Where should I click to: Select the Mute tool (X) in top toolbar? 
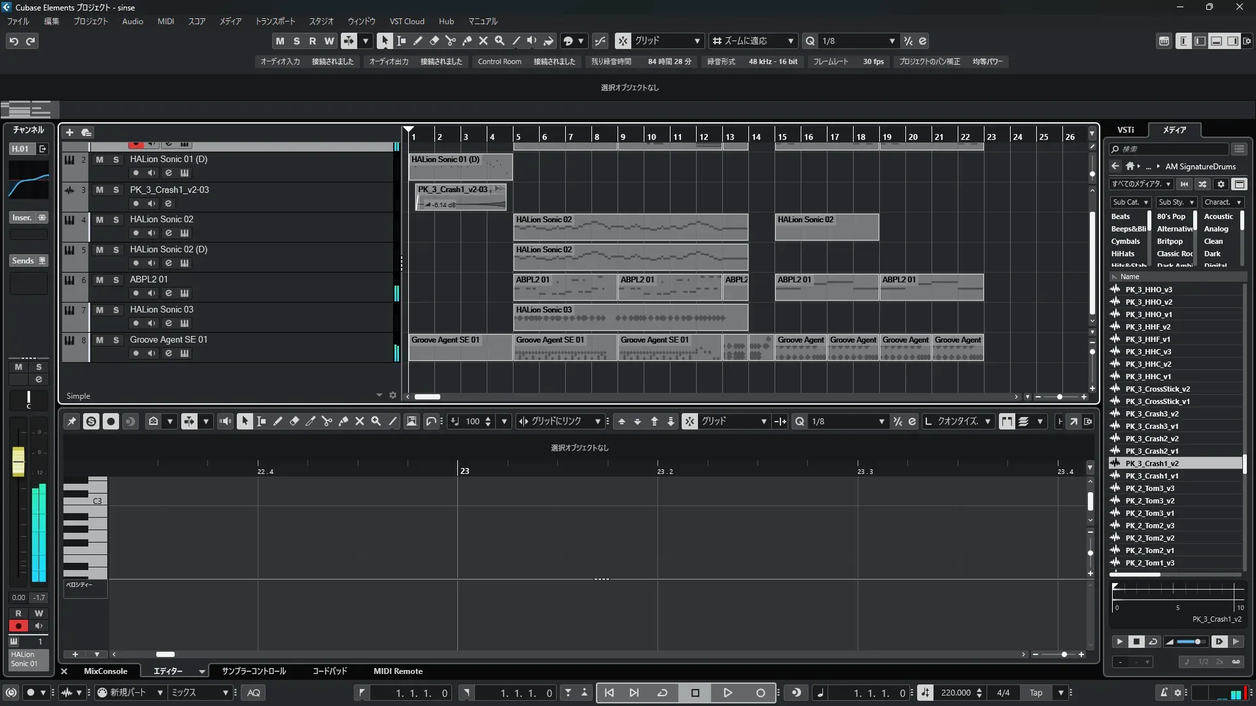[x=483, y=41]
